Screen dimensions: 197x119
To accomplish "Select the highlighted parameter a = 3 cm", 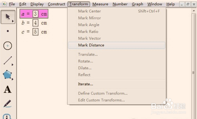I will [34, 14].
